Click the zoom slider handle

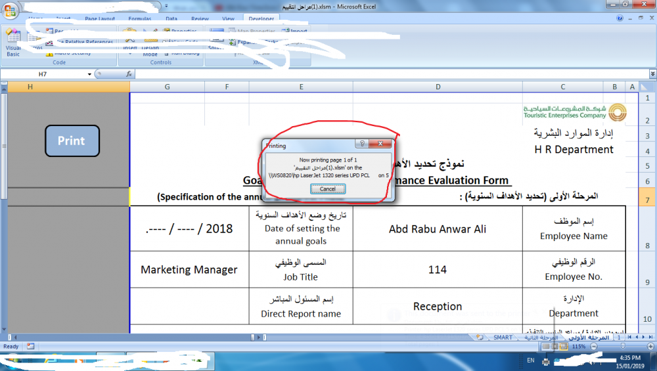pos(623,346)
